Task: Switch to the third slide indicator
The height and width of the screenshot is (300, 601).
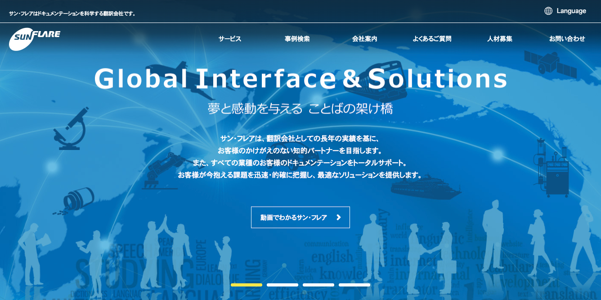Action: [x=318, y=285]
